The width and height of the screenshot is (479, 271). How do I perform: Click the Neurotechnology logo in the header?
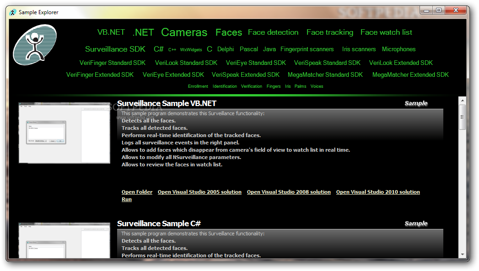click(35, 45)
